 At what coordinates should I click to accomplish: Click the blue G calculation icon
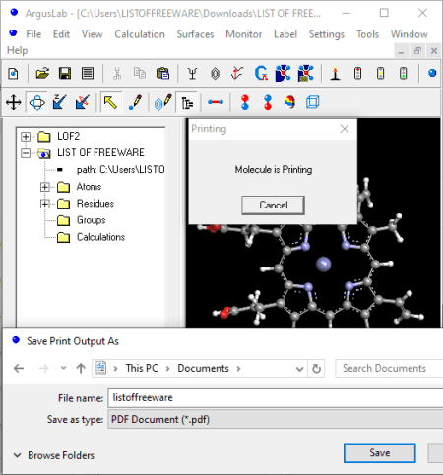pos(261,73)
